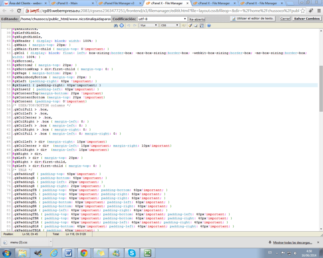Open Windows Explorer from the taskbar
This screenshot has width=323, height=258.
(22, 253)
